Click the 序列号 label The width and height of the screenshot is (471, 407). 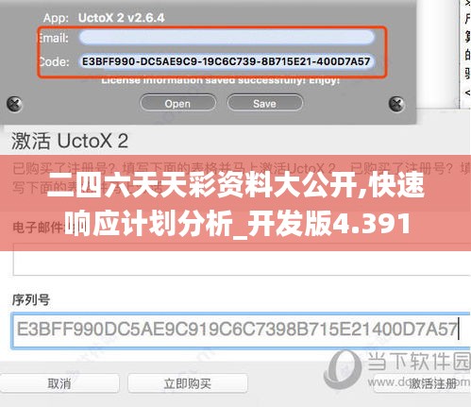[31, 299]
